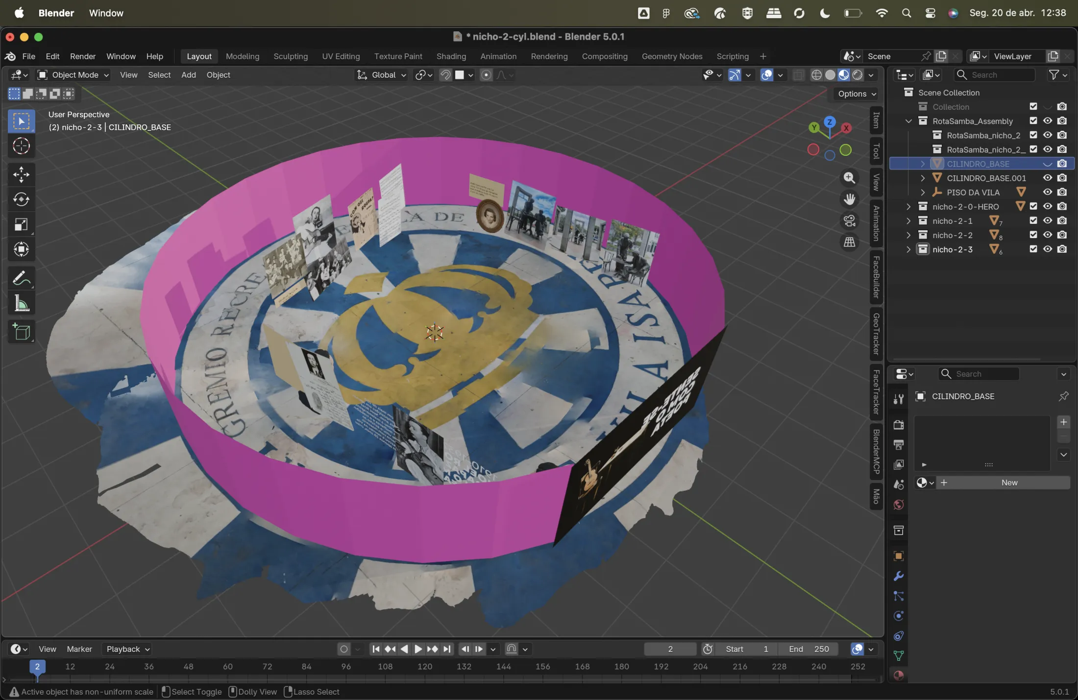The image size is (1078, 700).
Task: Open the Global transform orientation dropdown
Action: coord(382,75)
